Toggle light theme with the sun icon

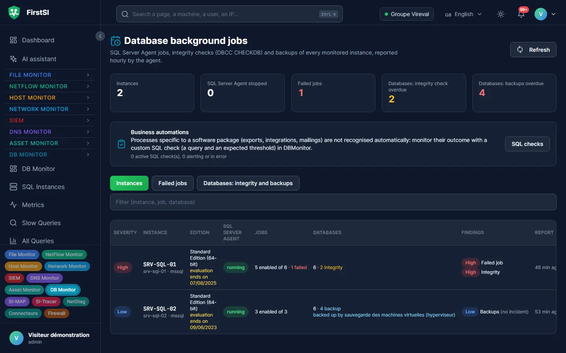[501, 14]
